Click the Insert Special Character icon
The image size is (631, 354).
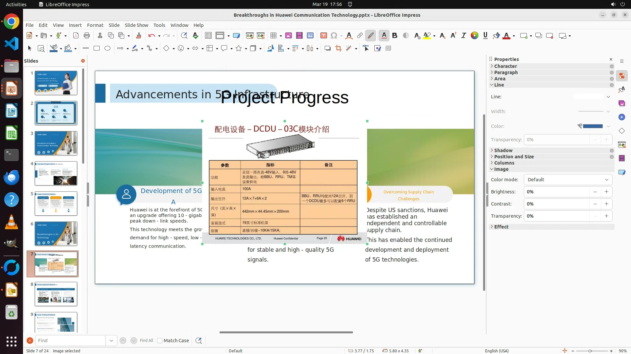334,36
